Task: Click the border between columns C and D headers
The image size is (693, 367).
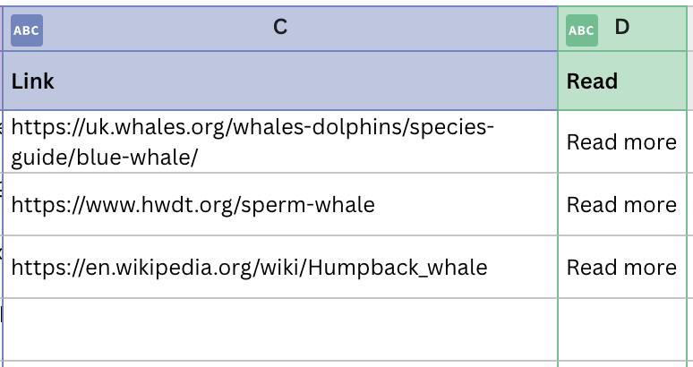Action: point(558,29)
